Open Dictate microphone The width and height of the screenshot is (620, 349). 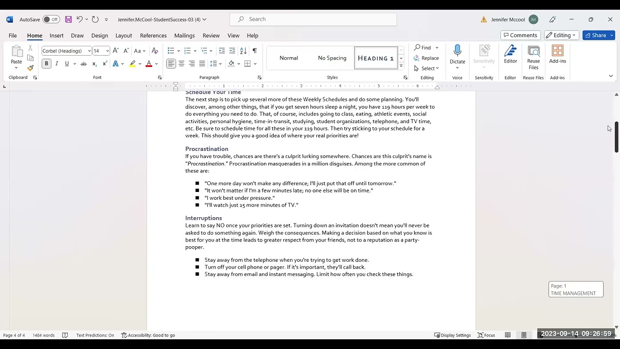(x=457, y=54)
